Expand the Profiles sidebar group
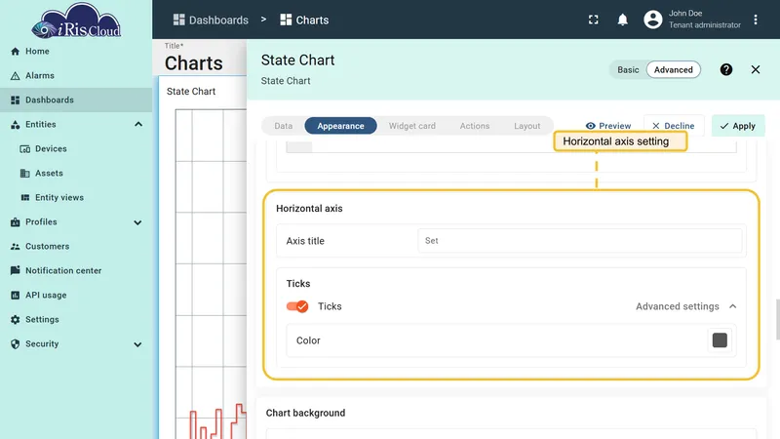The image size is (780, 439). pyautogui.click(x=137, y=222)
